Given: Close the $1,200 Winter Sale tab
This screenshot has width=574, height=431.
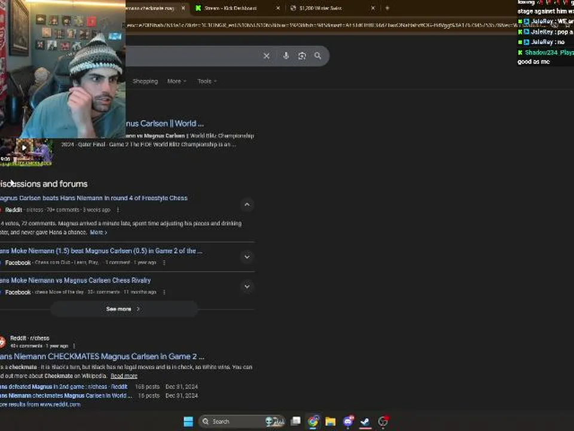Looking at the screenshot, I should point(373,8).
